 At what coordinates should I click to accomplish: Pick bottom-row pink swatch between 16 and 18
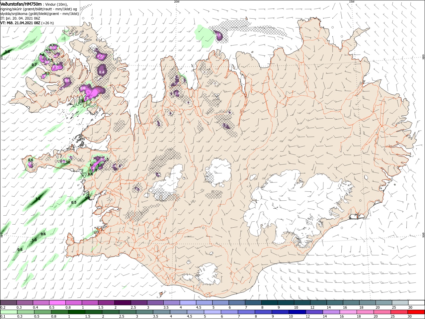[349, 312]
